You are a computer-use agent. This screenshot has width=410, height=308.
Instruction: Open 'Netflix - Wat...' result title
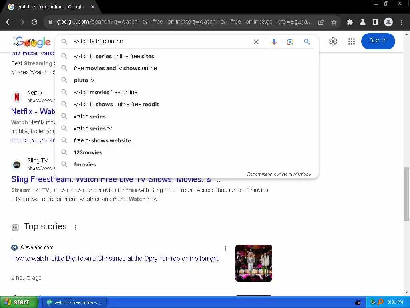(x=33, y=111)
